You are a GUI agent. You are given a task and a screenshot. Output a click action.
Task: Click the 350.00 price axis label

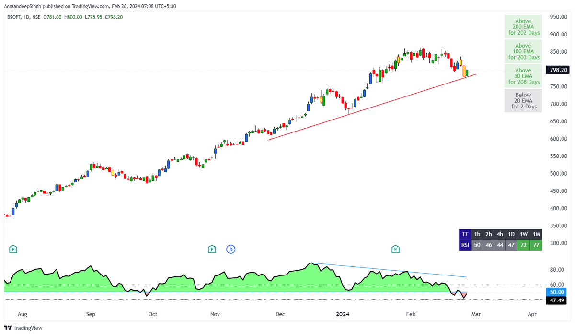[559, 226]
